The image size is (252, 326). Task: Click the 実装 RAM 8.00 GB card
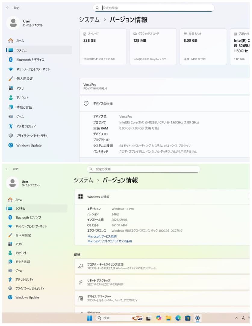point(203,47)
